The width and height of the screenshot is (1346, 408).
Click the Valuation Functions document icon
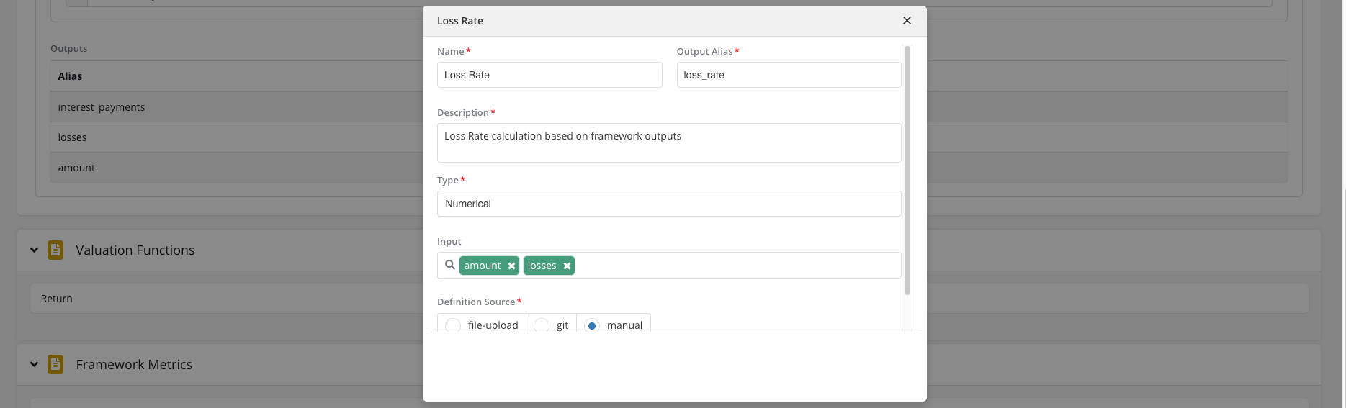[55, 250]
